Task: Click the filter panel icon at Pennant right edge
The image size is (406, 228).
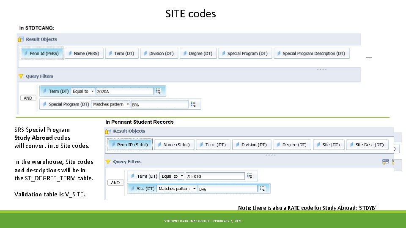Action: [385, 162]
